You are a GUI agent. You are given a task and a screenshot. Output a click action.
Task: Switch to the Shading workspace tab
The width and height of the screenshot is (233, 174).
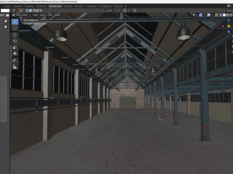click(68, 6)
